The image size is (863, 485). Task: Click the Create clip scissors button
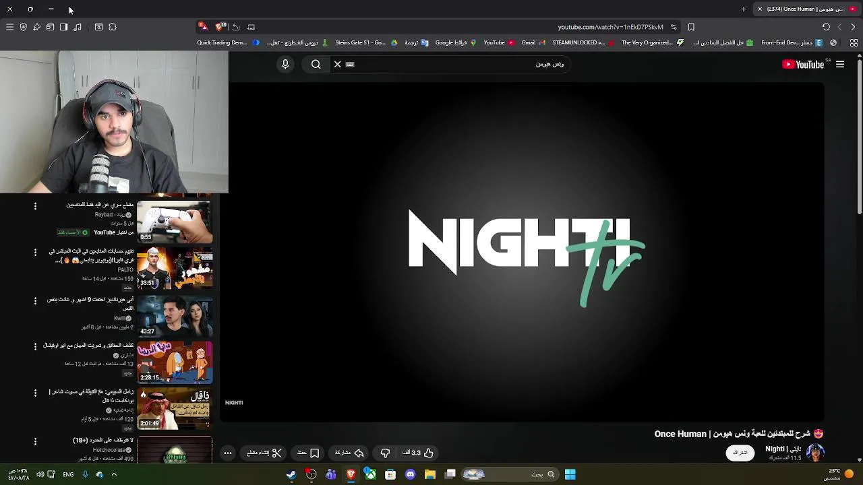264,453
